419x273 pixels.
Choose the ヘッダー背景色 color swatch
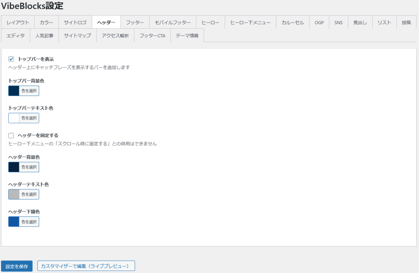[x=14, y=167]
